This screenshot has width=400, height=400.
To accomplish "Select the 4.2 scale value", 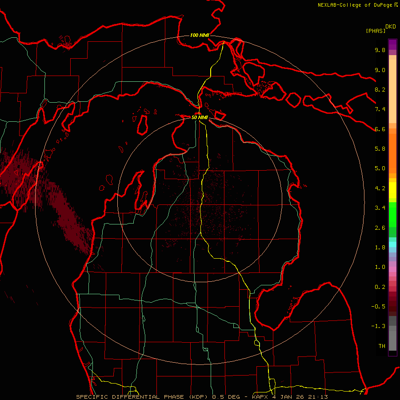I will (380, 188).
